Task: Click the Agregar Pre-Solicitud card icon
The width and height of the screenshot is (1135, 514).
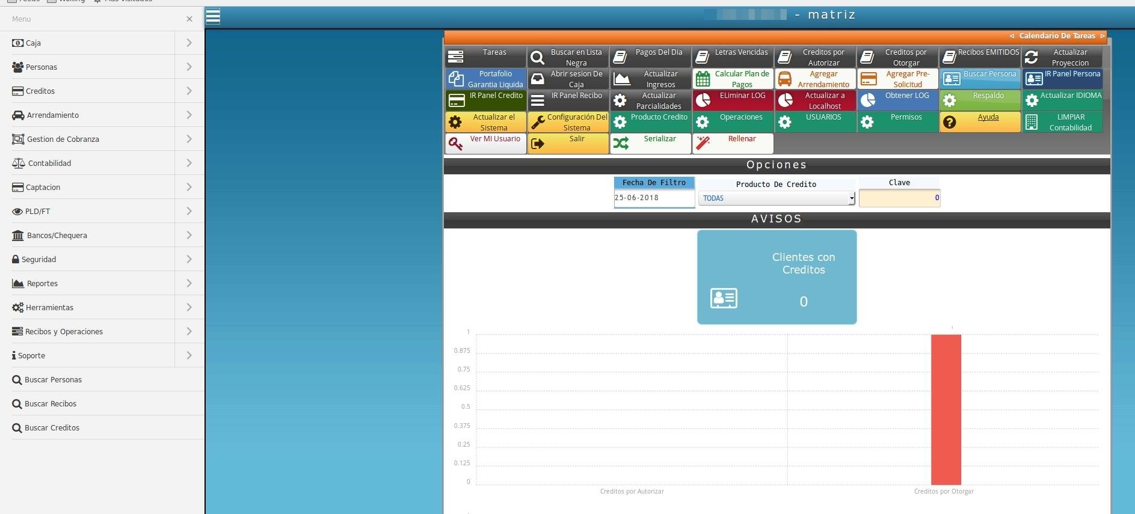Action: [869, 79]
